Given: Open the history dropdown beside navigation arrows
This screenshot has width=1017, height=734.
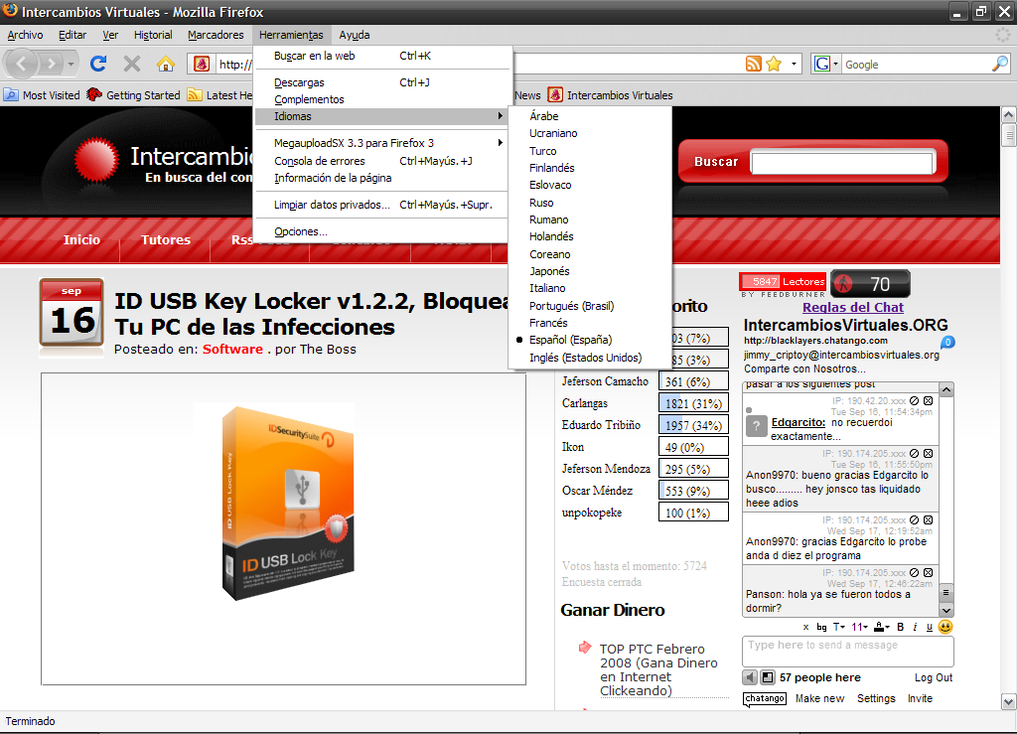Looking at the screenshot, I should click(71, 64).
